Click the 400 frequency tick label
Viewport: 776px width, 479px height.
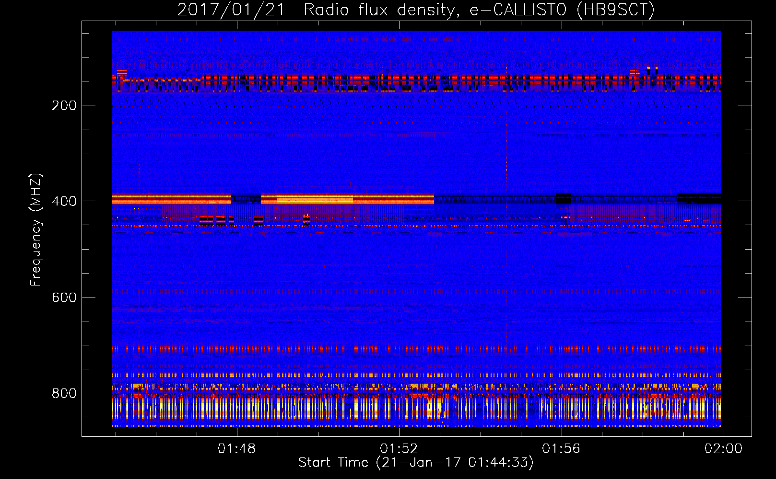click(x=64, y=201)
